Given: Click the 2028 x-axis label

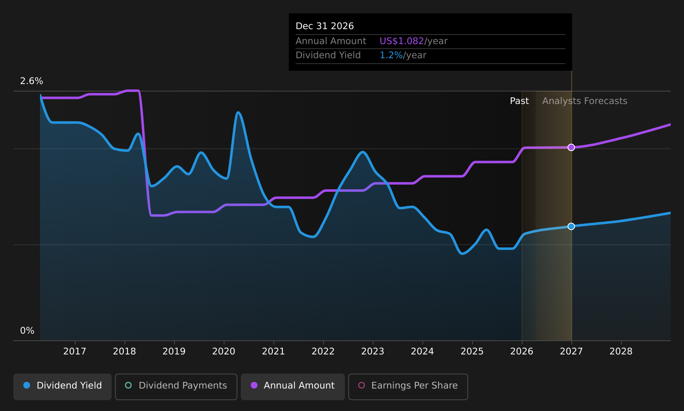Looking at the screenshot, I should pyautogui.click(x=621, y=352).
